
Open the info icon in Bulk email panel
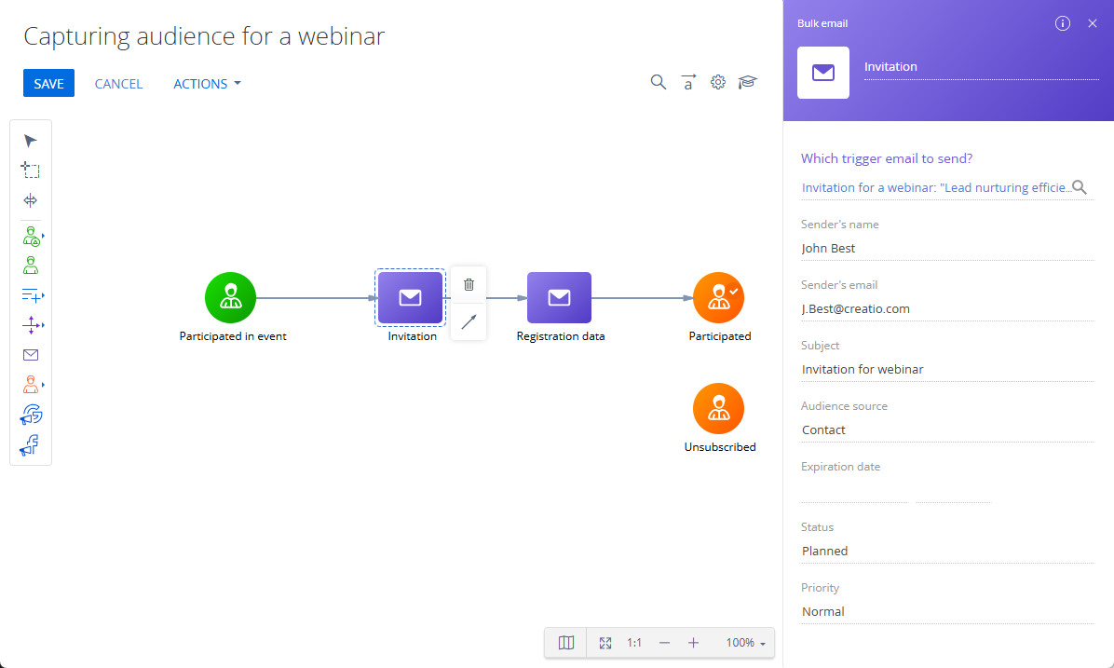[1062, 23]
